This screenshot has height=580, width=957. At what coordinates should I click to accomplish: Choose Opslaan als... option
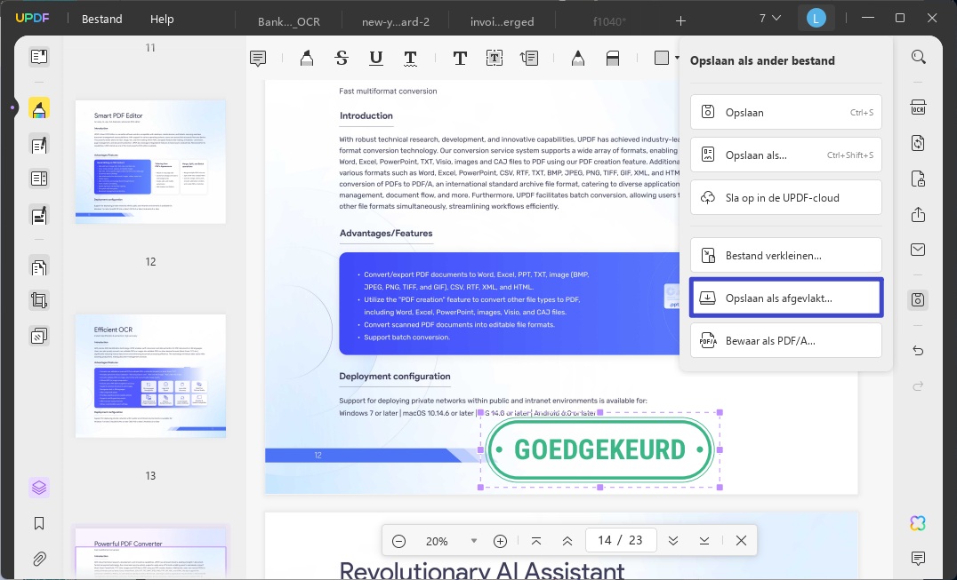(786, 155)
